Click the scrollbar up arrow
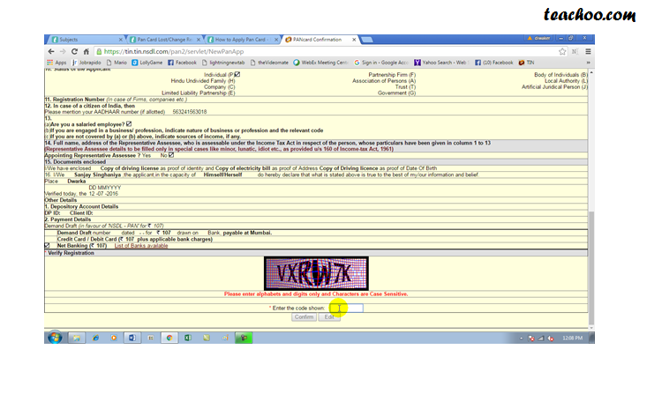This screenshot has width=647, height=394. pyautogui.click(x=591, y=72)
